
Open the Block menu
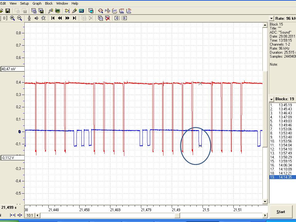point(49,3)
